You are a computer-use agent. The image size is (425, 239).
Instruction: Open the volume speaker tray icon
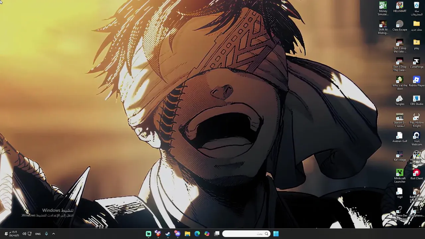click(x=24, y=234)
